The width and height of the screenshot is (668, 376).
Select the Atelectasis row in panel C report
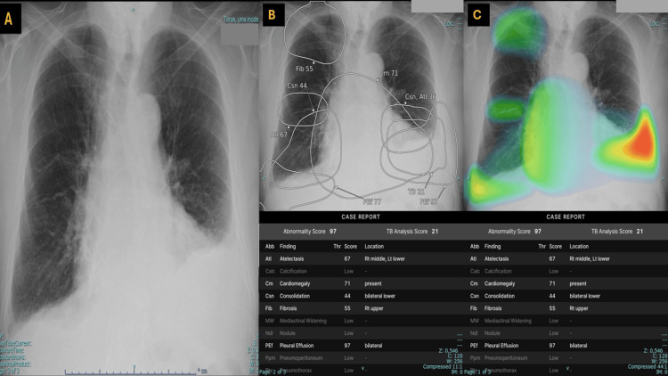(x=566, y=258)
